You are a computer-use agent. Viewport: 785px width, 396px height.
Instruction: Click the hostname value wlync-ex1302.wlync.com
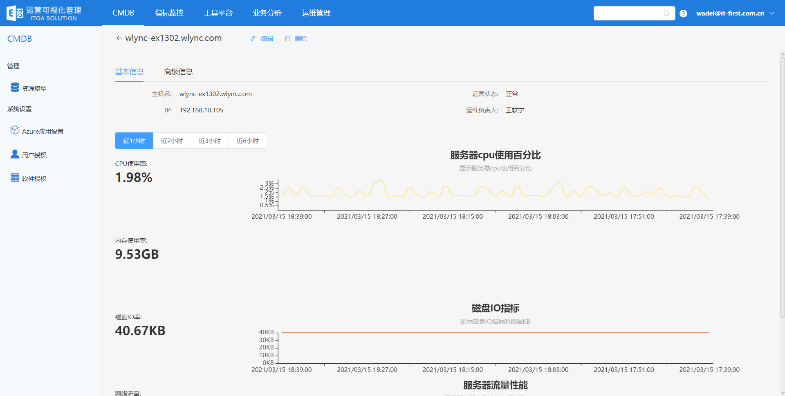click(x=215, y=94)
